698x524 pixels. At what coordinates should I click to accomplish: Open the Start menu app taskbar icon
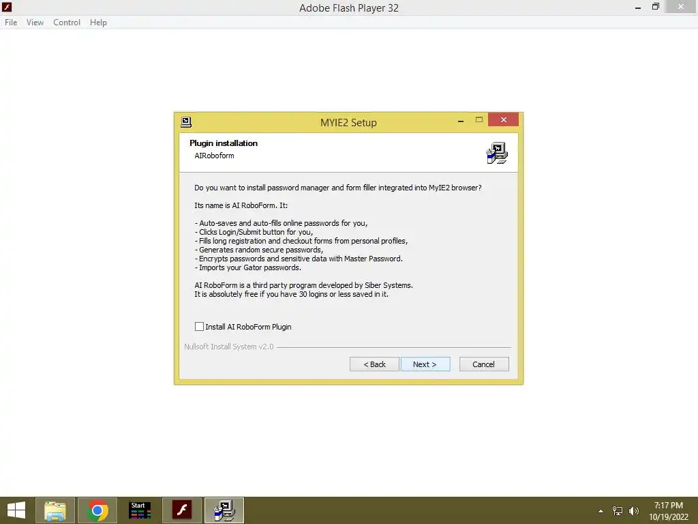[x=140, y=510]
